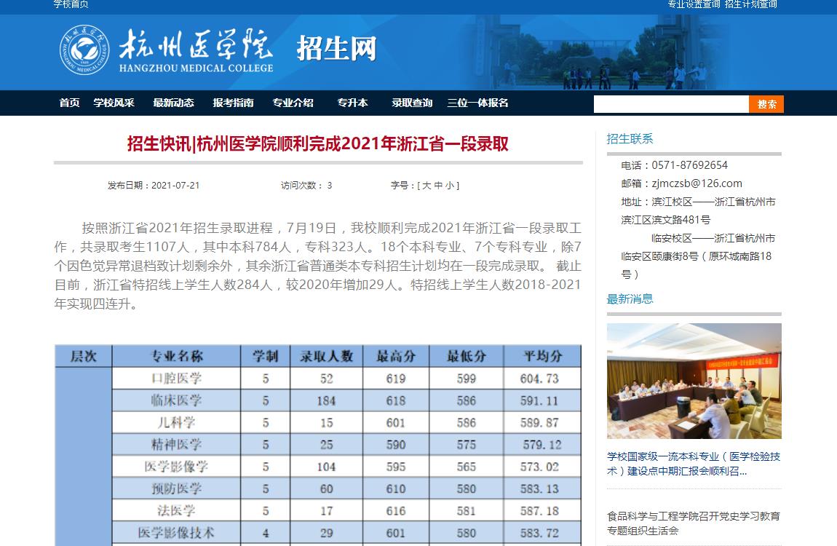Viewport: 837px width, 546px height.
Task: Open the 专升本 navigation item
Action: tap(353, 103)
